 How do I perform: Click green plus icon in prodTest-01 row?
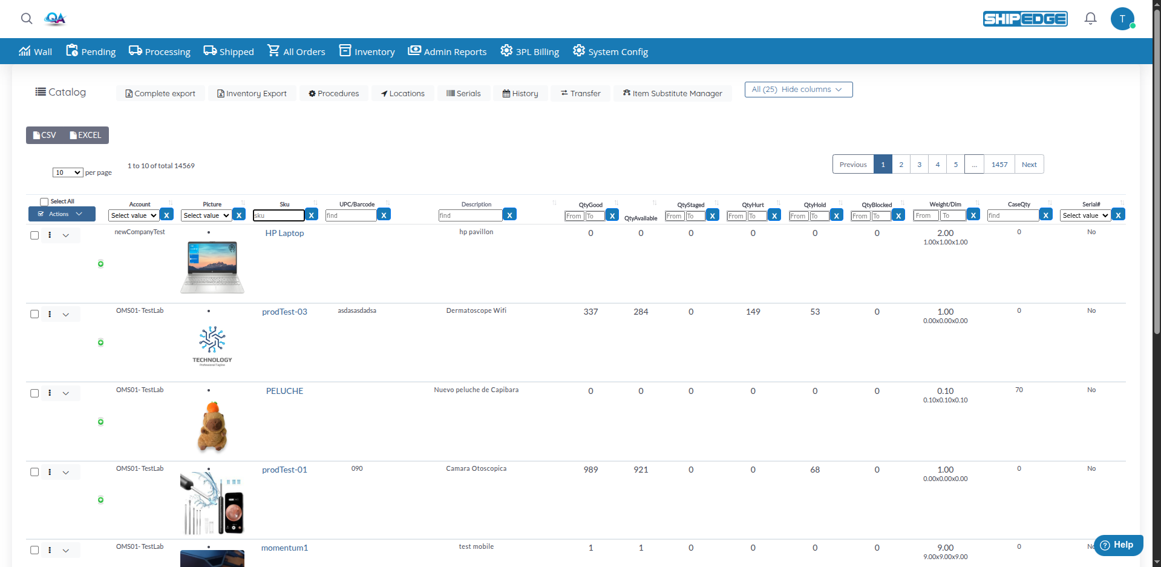click(x=100, y=500)
